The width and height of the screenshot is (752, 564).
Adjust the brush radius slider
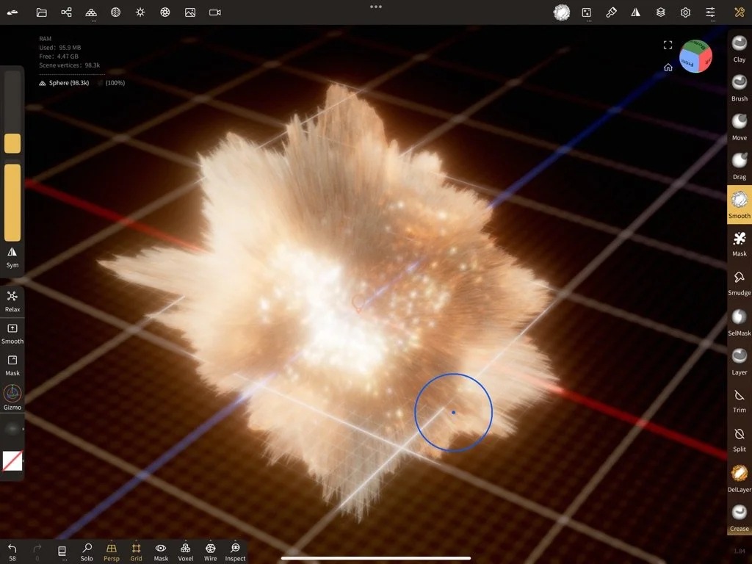(x=12, y=112)
